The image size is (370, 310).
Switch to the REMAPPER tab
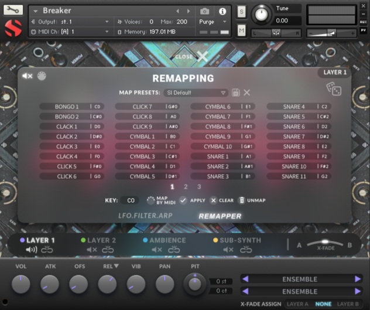(x=220, y=216)
